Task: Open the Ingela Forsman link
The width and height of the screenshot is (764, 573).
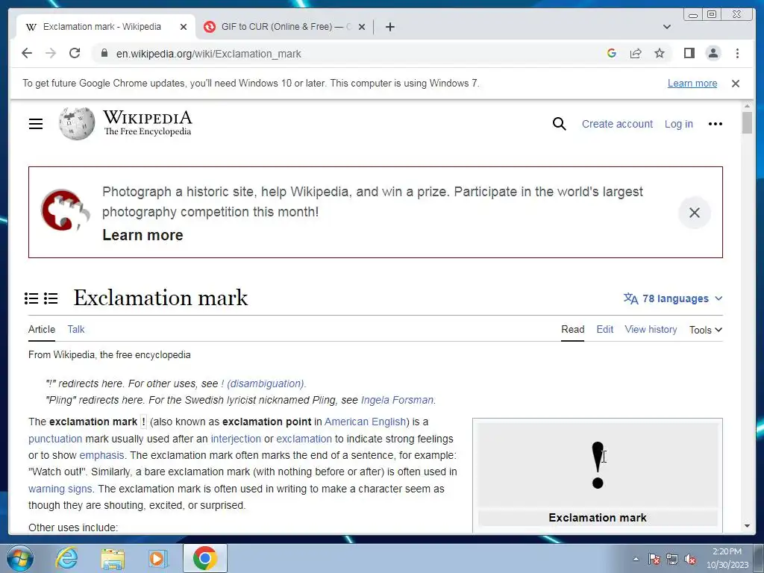Action: 397,400
